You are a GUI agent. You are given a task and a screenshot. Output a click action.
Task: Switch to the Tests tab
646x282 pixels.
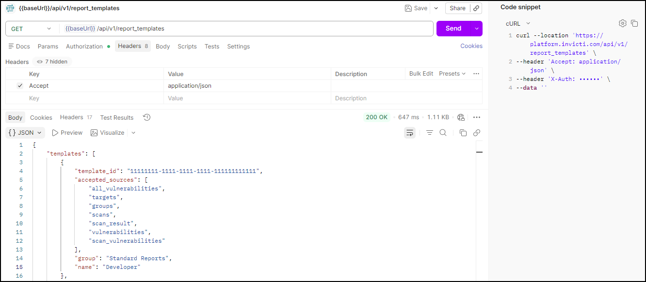pyautogui.click(x=212, y=46)
